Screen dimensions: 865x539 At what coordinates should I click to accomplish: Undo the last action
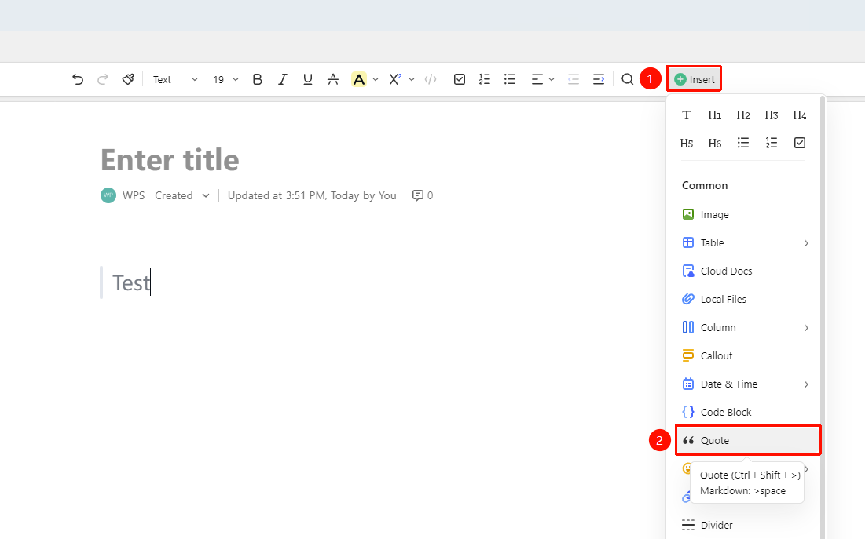[x=78, y=79]
